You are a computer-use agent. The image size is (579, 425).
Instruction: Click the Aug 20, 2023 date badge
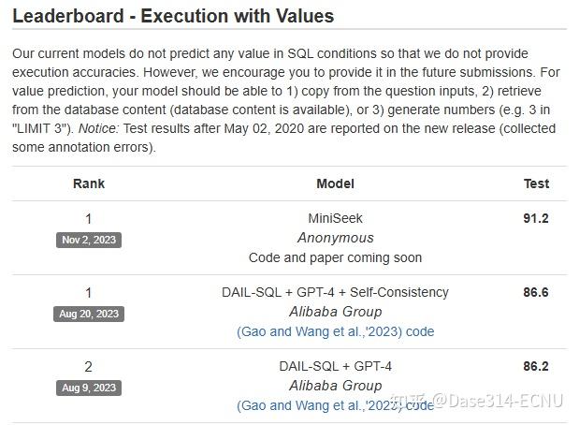(89, 314)
